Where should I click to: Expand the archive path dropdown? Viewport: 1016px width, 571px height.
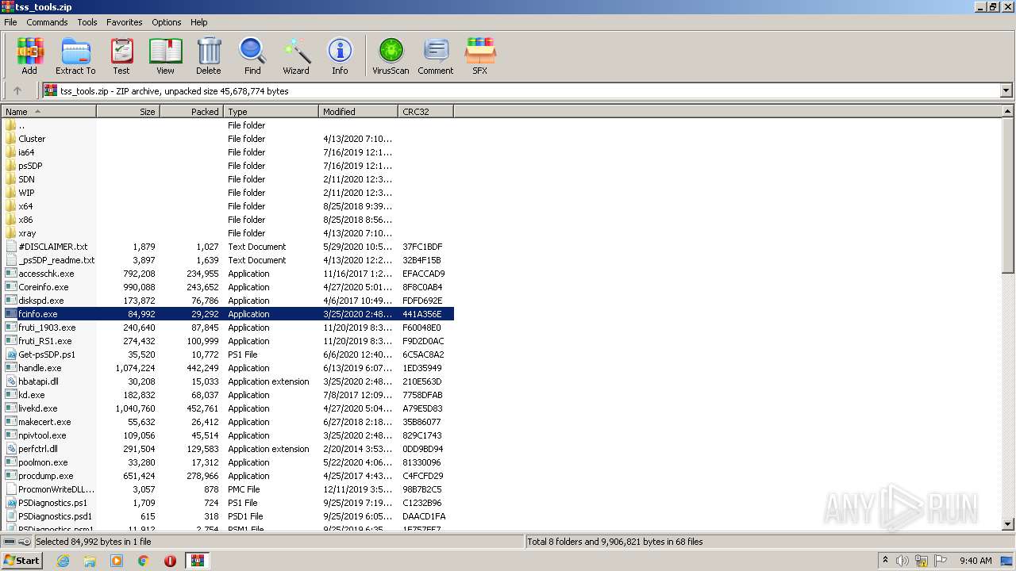click(1006, 91)
